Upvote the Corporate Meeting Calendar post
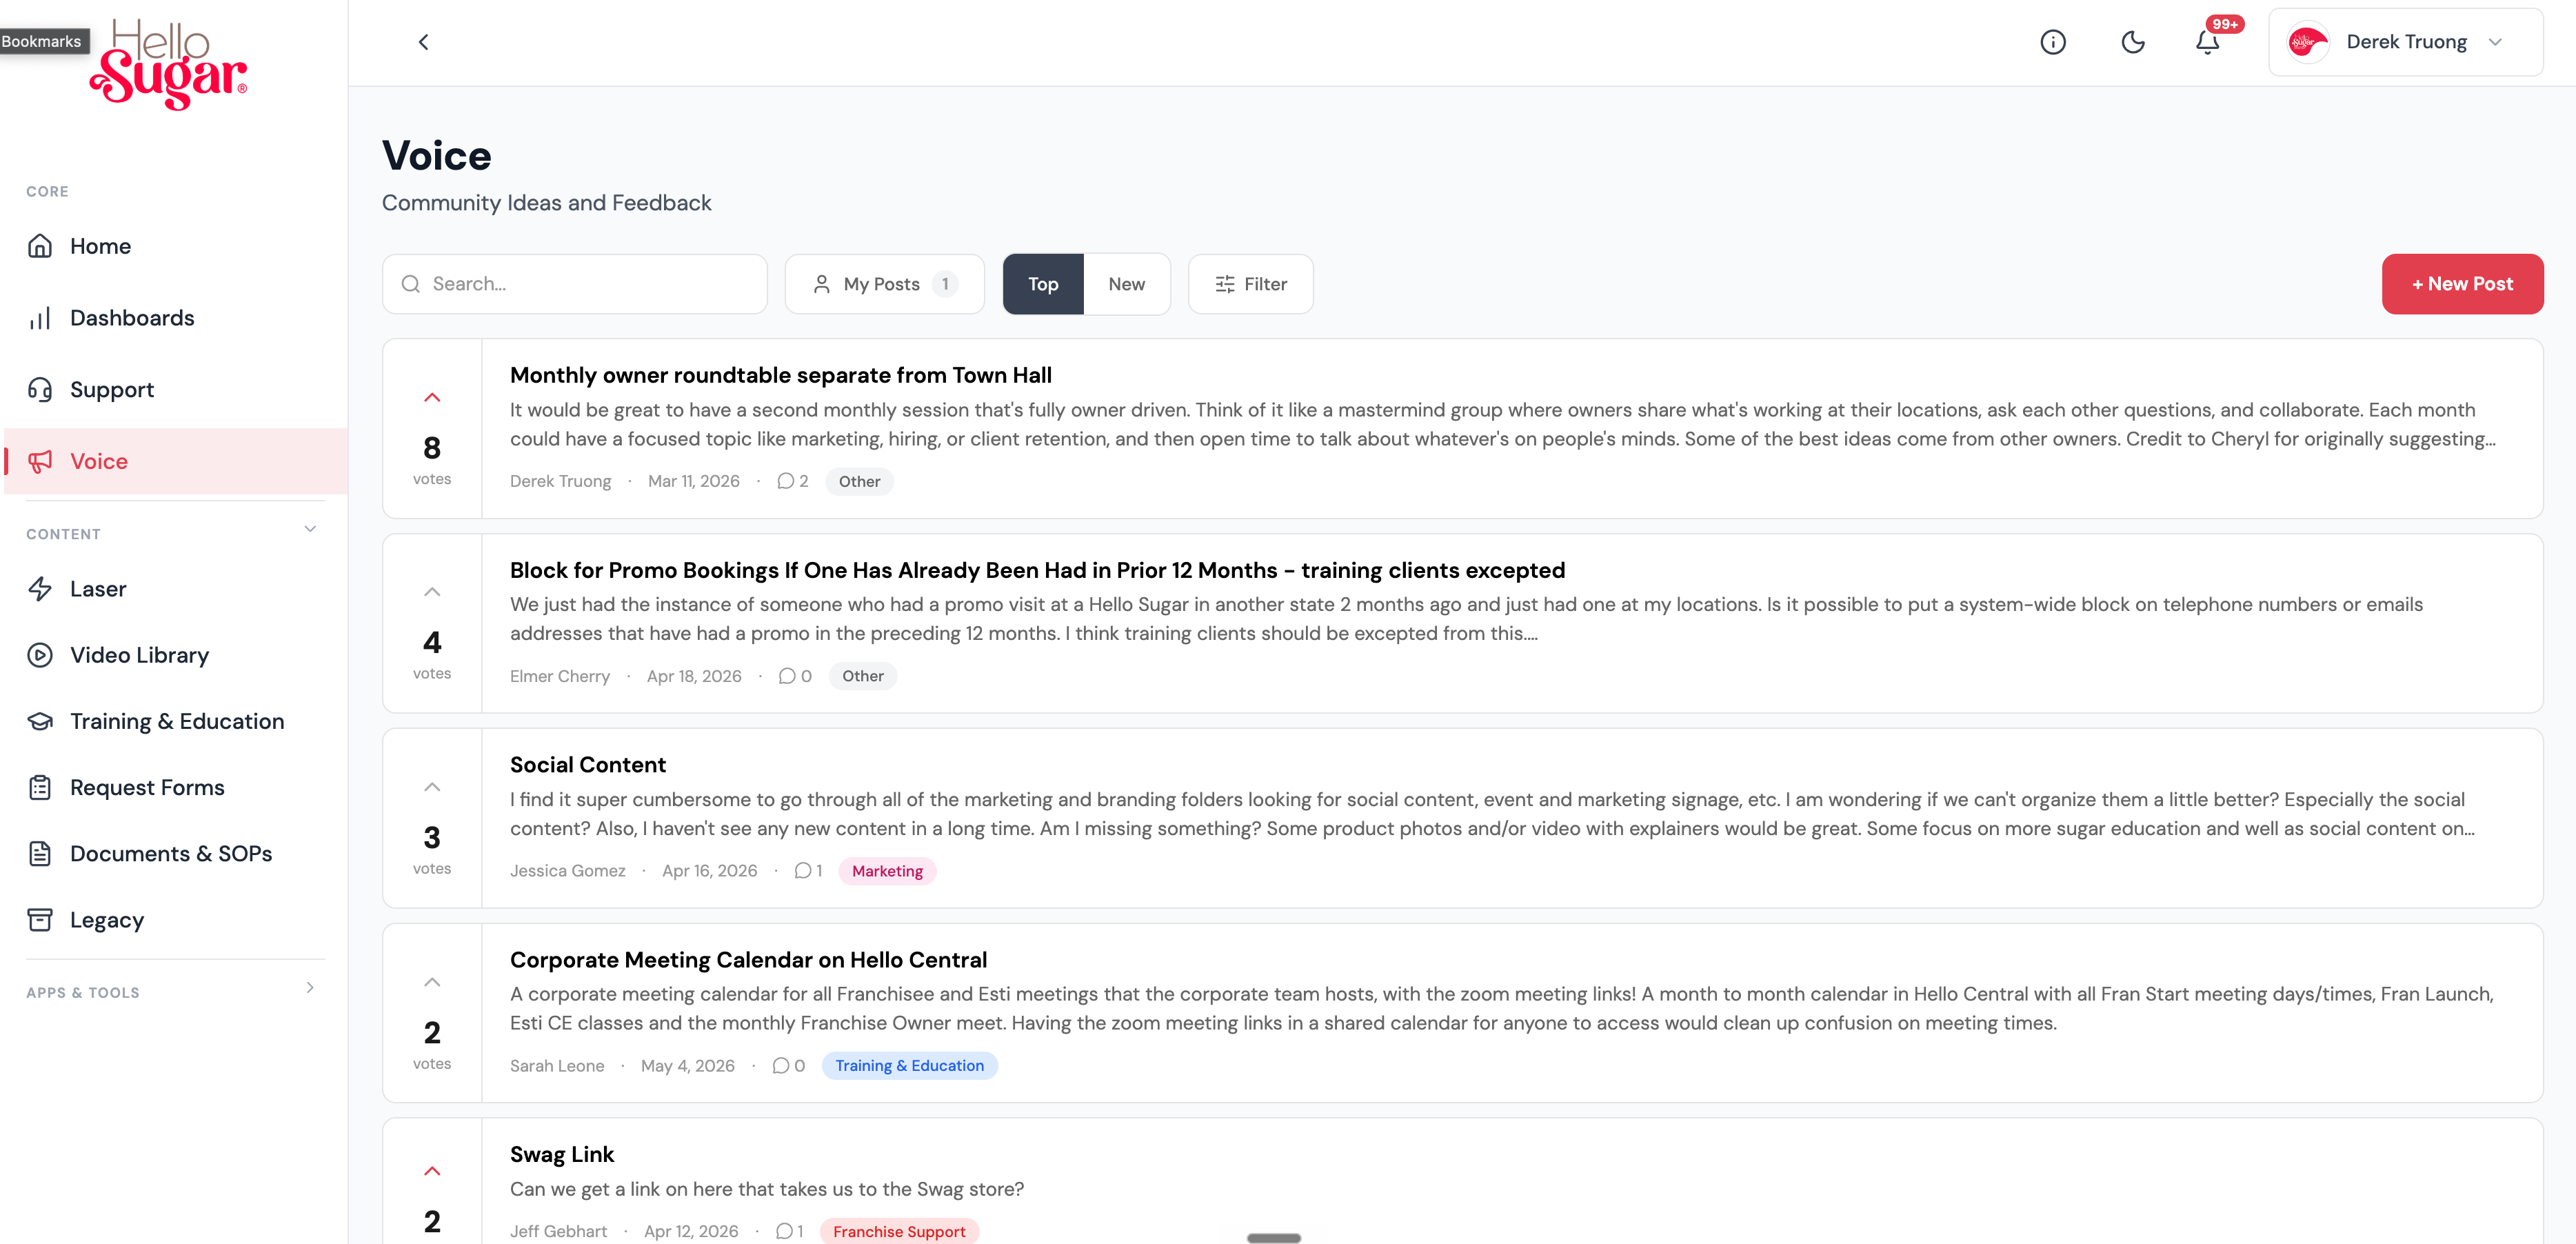 432,982
